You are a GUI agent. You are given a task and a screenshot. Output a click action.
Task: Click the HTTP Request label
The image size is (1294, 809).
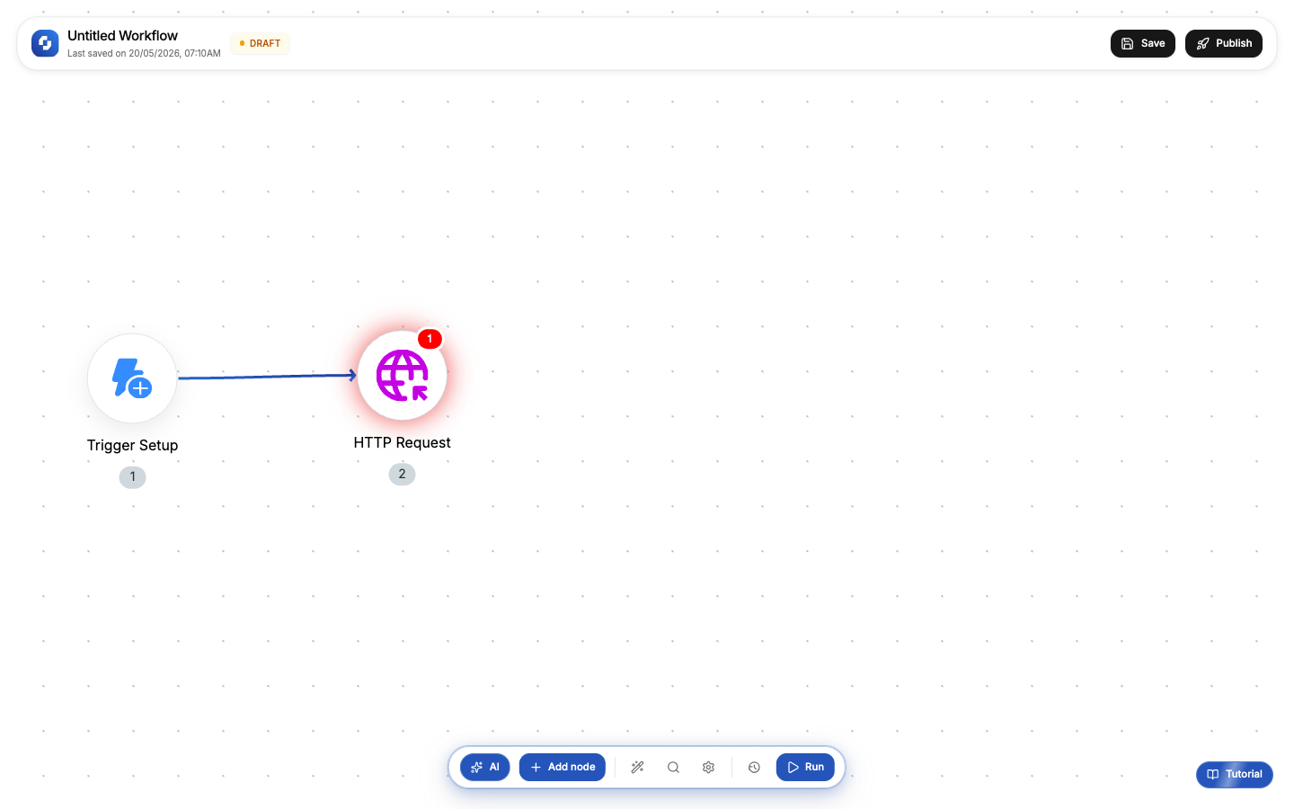402,443
